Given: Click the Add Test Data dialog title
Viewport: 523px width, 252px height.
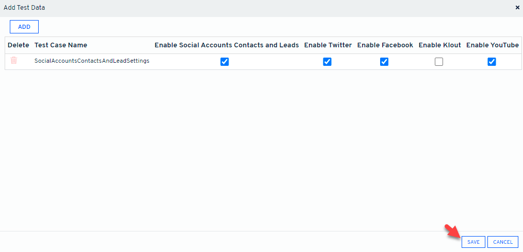Looking at the screenshot, I should (x=24, y=8).
